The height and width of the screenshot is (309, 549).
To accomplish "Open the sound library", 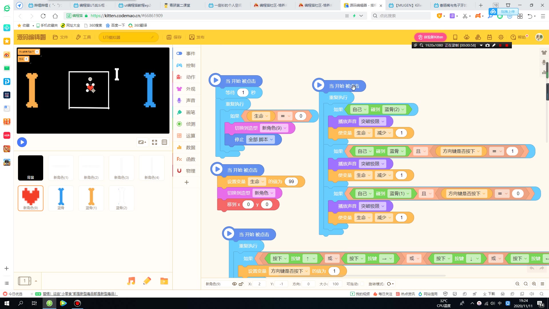I will coord(131,281).
